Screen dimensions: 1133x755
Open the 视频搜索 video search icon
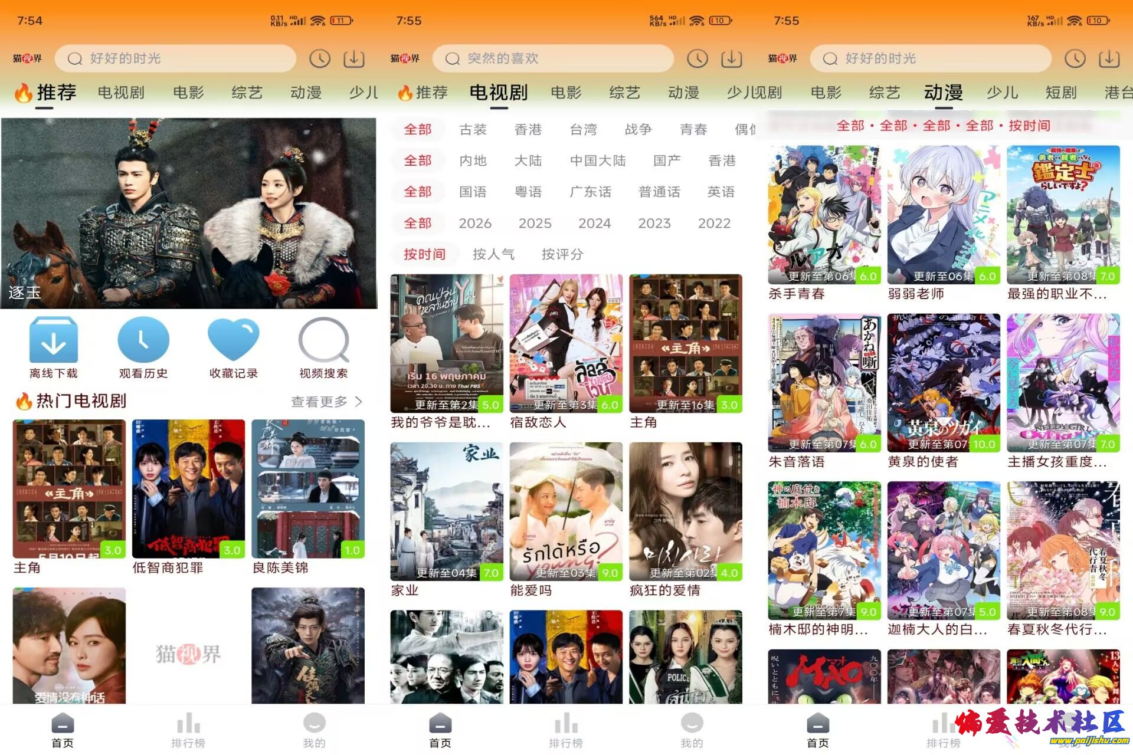click(x=323, y=340)
